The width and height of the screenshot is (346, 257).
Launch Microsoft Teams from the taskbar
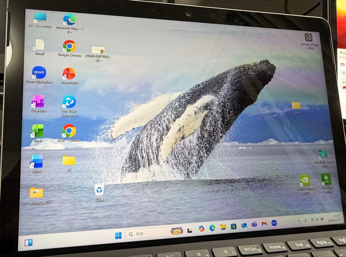point(254,224)
